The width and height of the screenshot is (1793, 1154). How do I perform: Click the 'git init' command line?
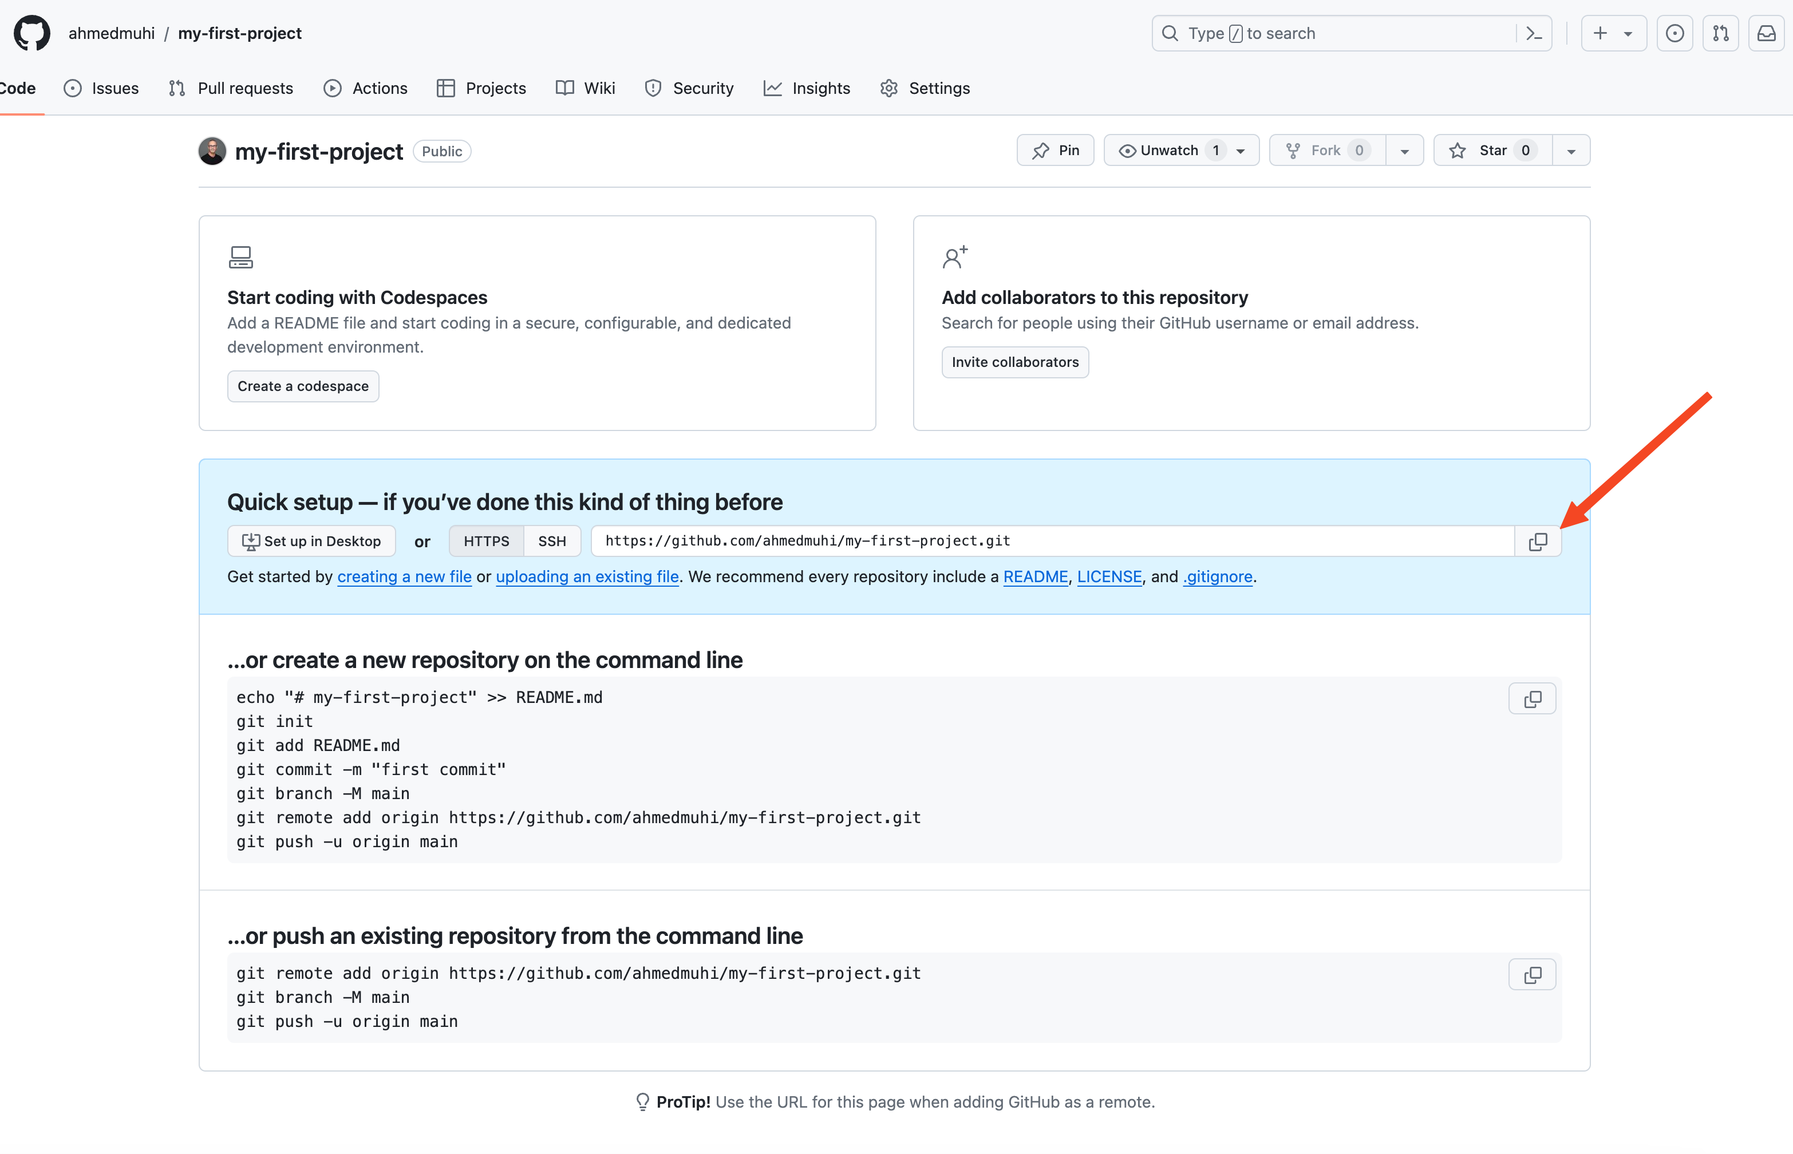click(x=274, y=722)
